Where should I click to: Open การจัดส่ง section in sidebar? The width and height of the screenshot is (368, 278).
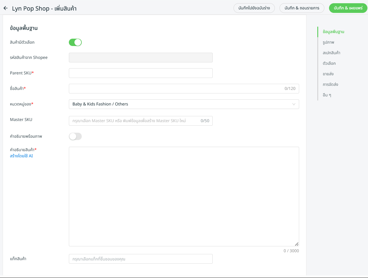[x=330, y=84]
